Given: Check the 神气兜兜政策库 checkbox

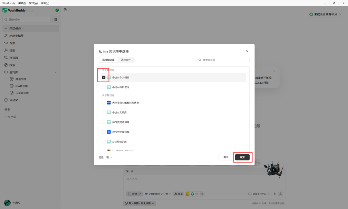Looking at the screenshot, I should 104,122.
